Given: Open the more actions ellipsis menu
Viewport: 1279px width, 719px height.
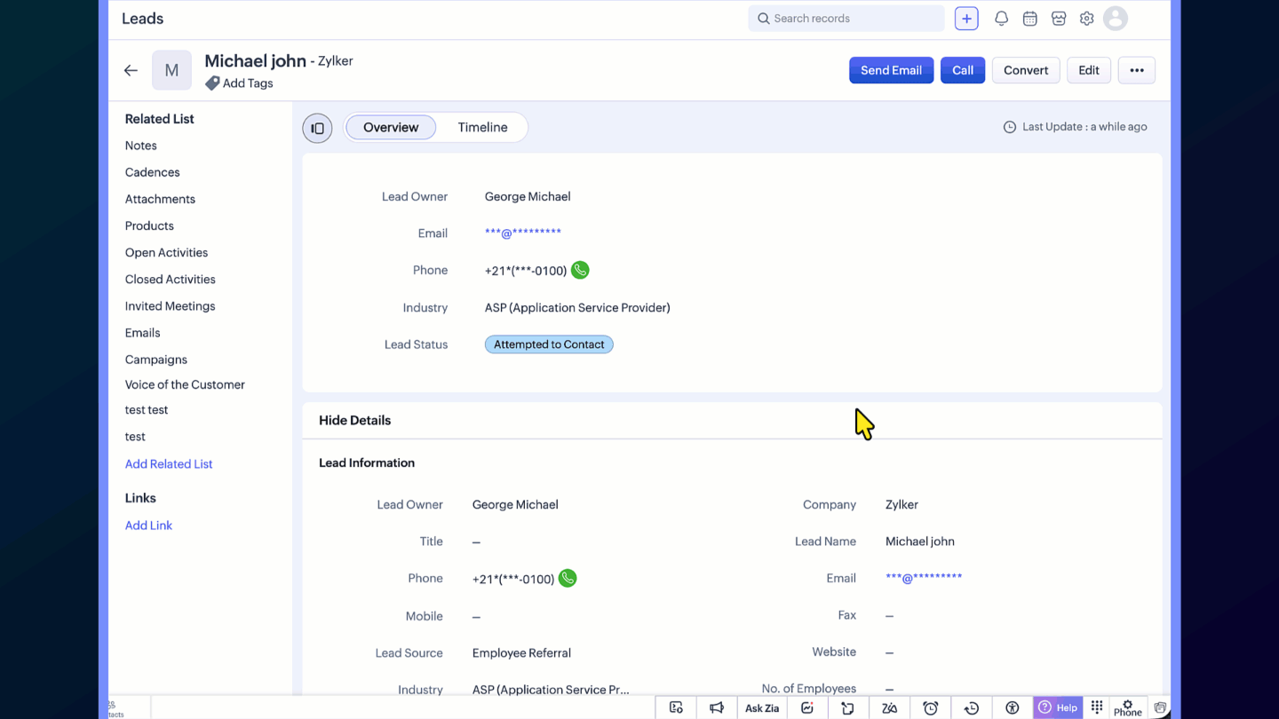Looking at the screenshot, I should 1137,70.
